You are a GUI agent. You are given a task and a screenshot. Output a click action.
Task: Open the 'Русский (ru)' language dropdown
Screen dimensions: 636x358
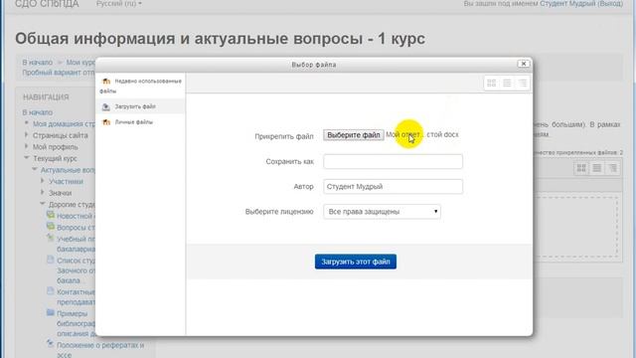coord(119,4)
